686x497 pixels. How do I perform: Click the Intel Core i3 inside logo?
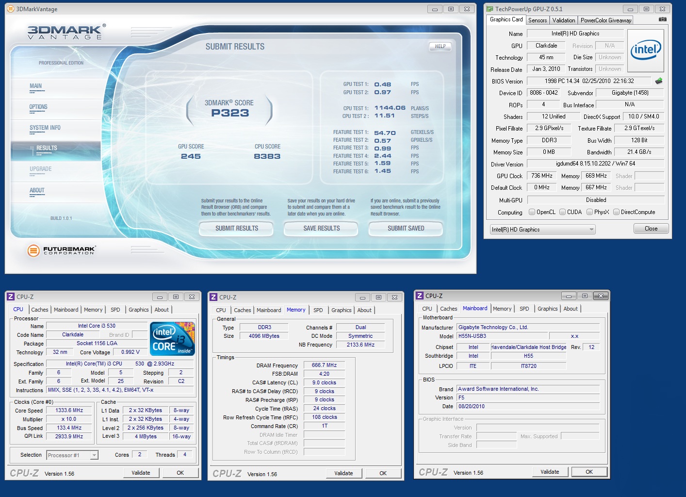coord(173,339)
